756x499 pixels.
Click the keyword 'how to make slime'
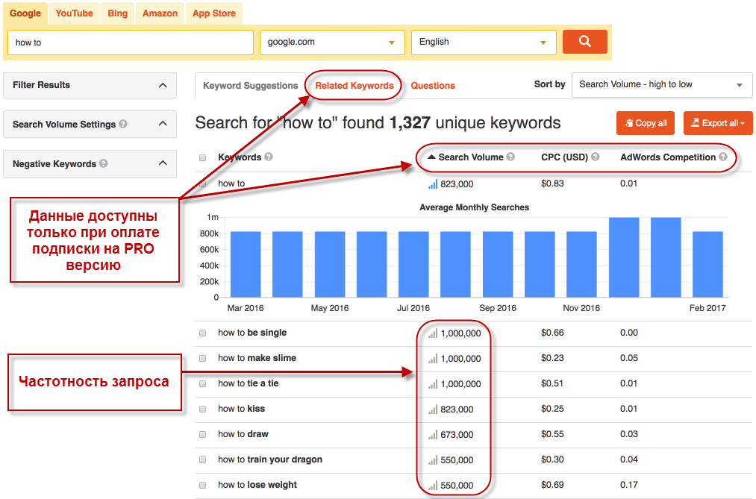coord(257,358)
